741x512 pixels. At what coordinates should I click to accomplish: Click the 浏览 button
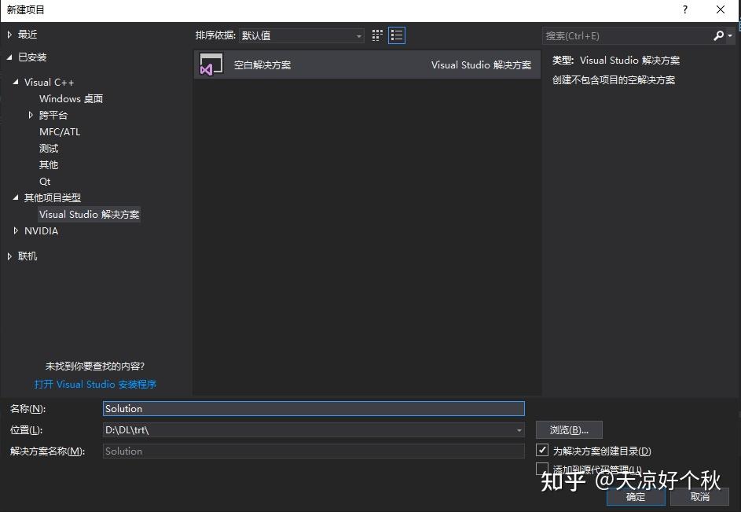coord(568,429)
